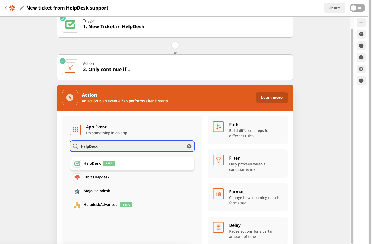The image size is (372, 244).
Task: Go back using the left chevron arrow
Action: coord(6,8)
